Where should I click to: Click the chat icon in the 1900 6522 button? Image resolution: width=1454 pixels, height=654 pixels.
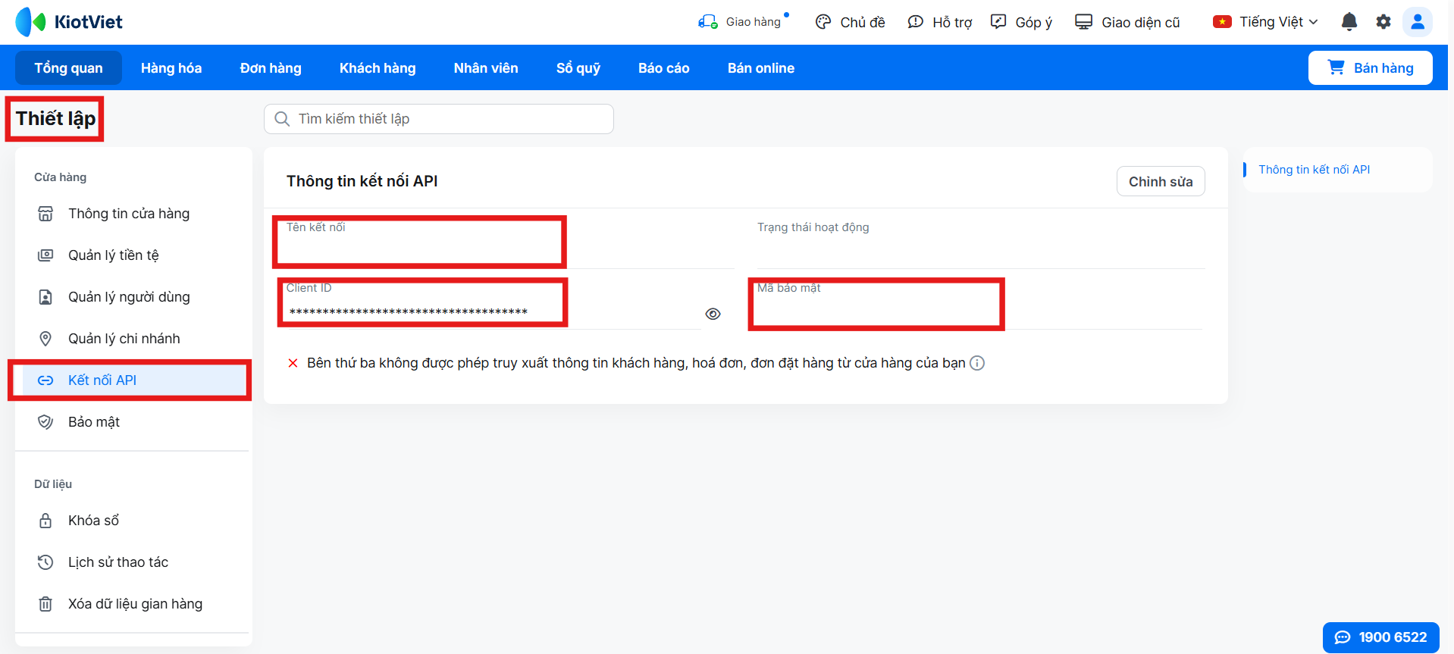[x=1343, y=637]
